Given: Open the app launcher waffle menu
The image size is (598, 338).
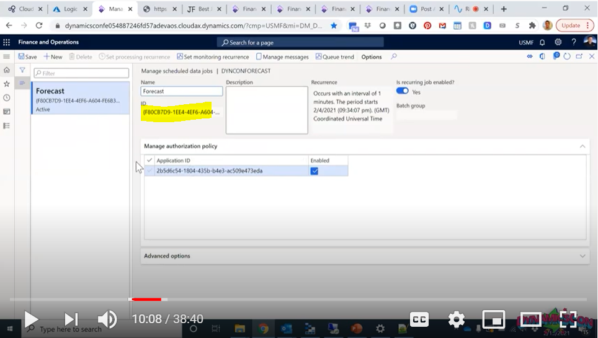Looking at the screenshot, I should coord(6,42).
